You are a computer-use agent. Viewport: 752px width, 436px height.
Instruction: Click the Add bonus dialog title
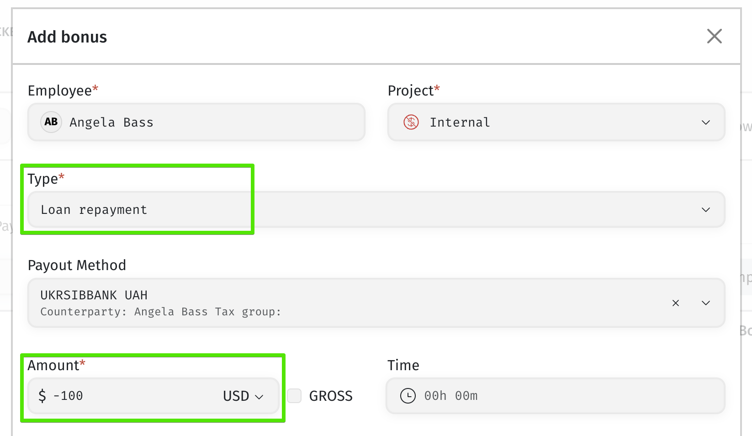click(x=67, y=37)
